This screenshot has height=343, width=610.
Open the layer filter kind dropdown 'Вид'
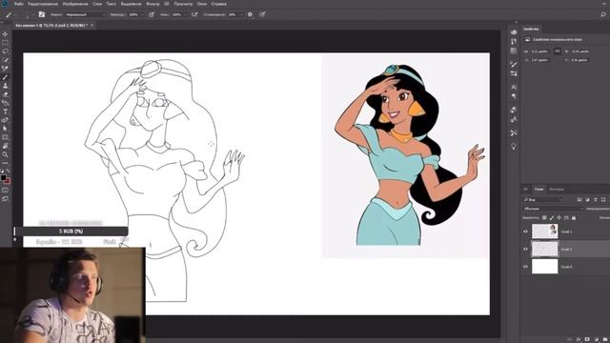[x=542, y=199]
